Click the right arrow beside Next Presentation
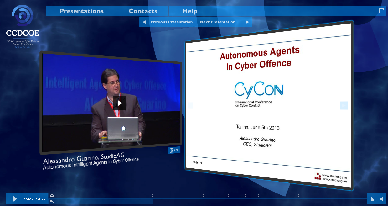Image resolution: width=388 pixels, height=206 pixels. click(x=247, y=22)
